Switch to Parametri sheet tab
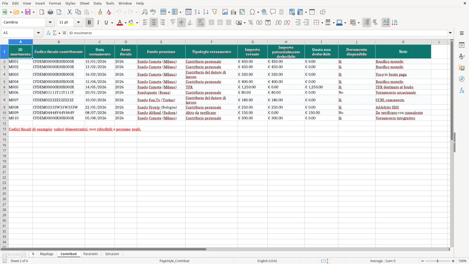Image resolution: width=469 pixels, height=264 pixels. [x=91, y=254]
